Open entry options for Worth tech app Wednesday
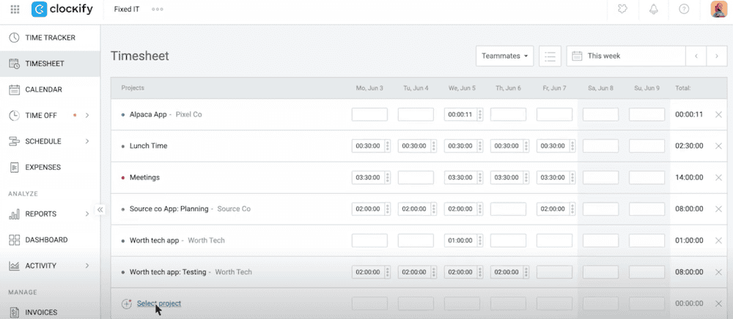This screenshot has width=733, height=319. coord(479,241)
